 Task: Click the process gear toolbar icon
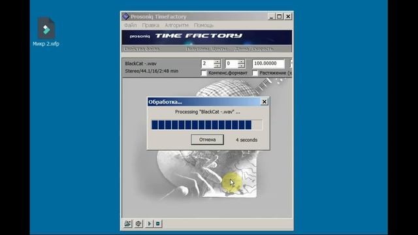pyautogui.click(x=138, y=223)
